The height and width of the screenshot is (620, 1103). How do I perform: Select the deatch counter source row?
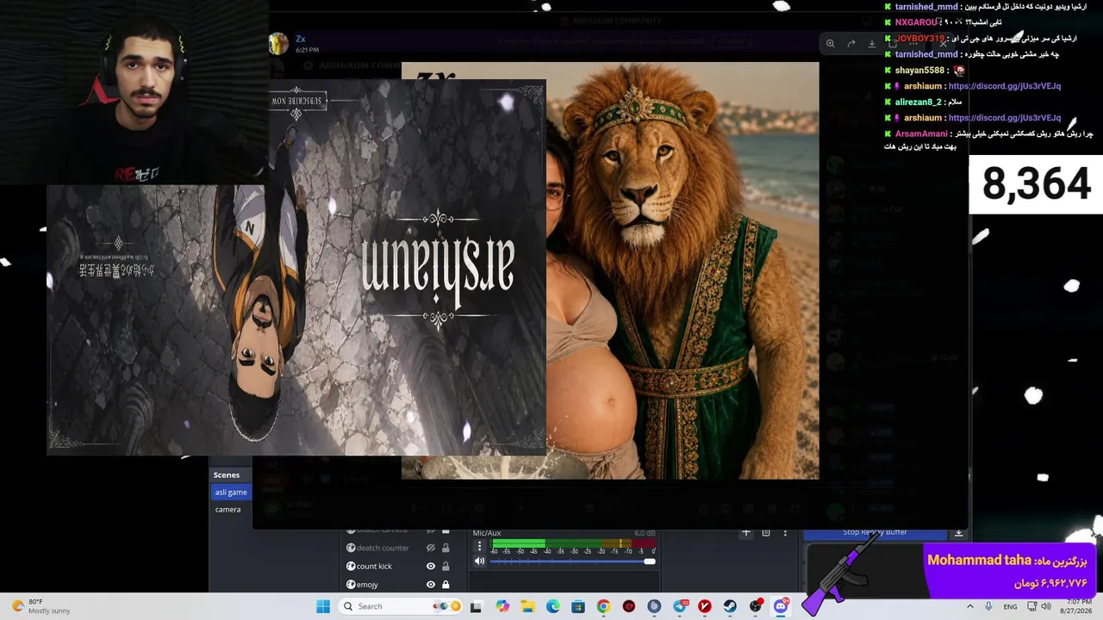(397, 548)
